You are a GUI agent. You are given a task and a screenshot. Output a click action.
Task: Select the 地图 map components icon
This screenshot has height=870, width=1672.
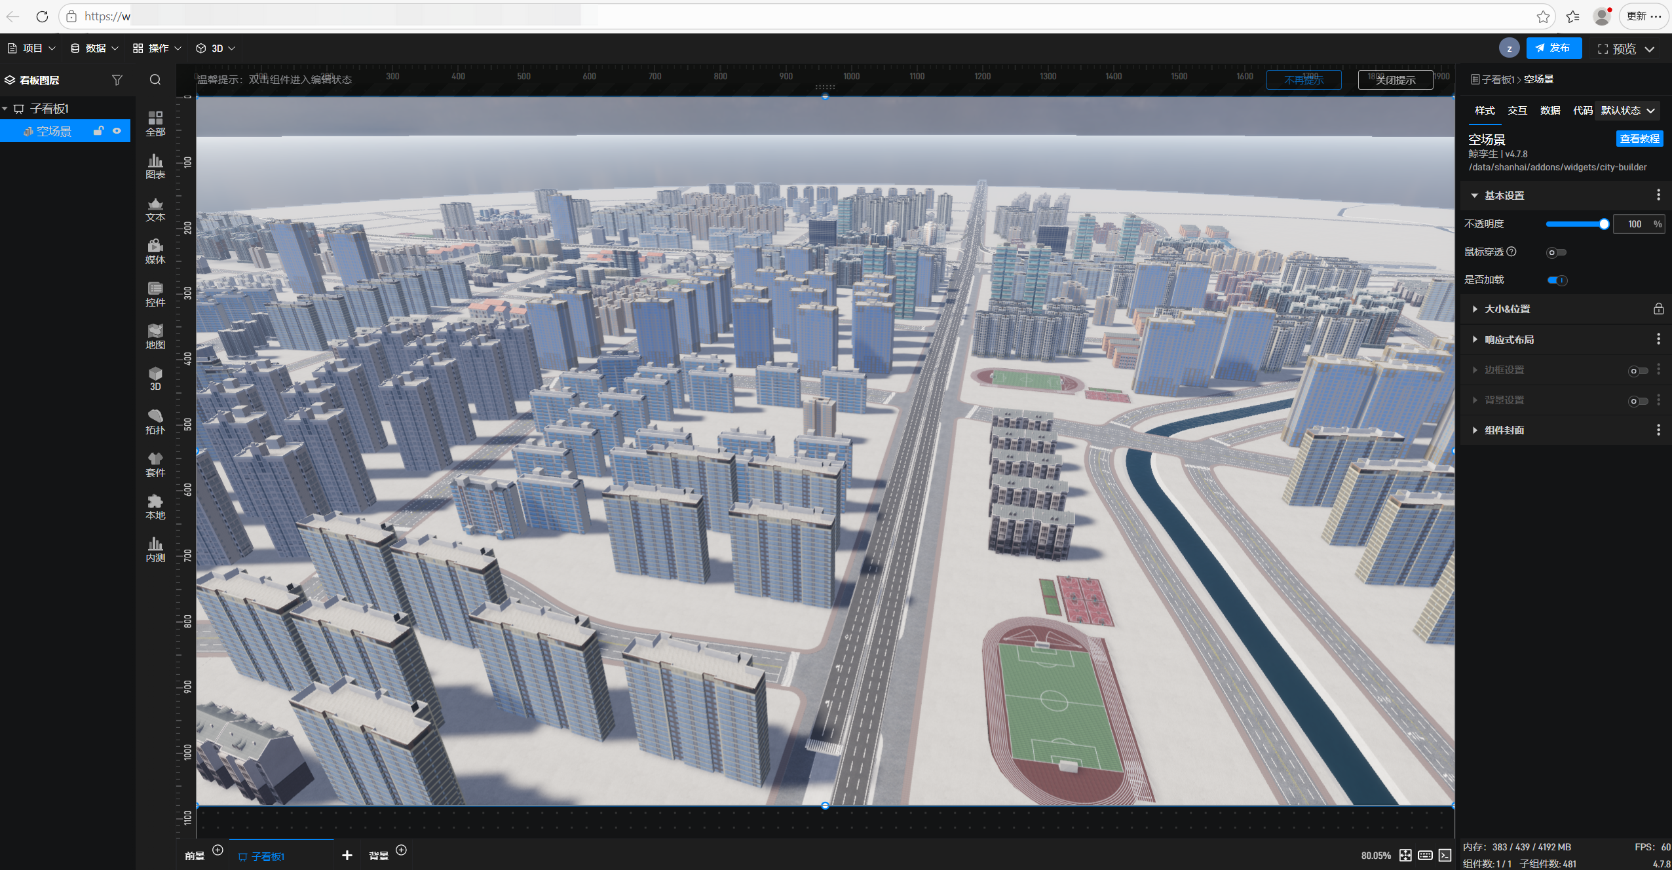pos(155,337)
